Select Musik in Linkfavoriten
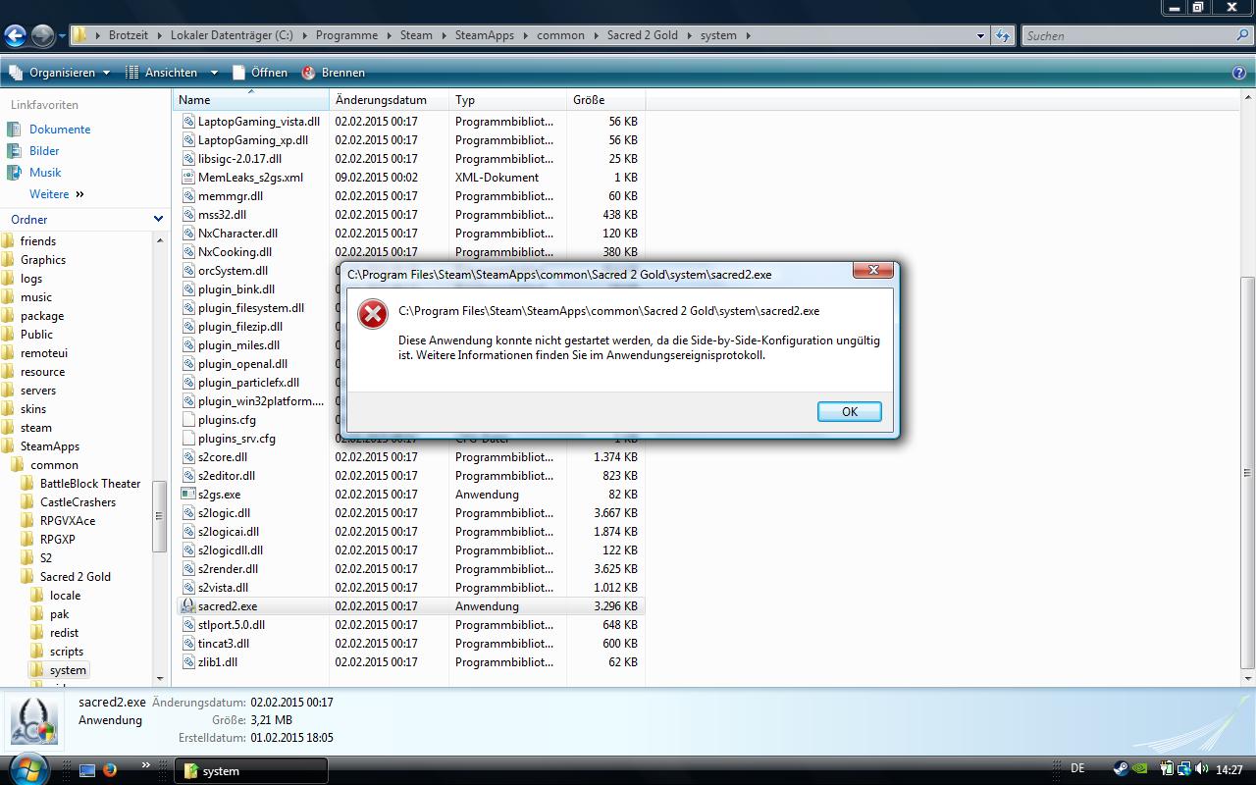The height and width of the screenshot is (785, 1256). pos(45,173)
